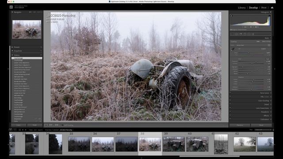Click the filter lock switch at the filmstrip's right end
The image size is (283, 159).
pyautogui.click(x=273, y=130)
